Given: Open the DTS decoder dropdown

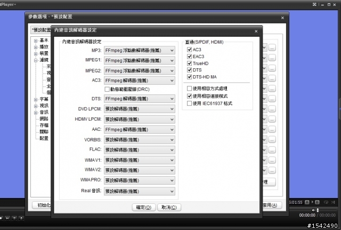Looking at the screenshot, I should pos(140,99).
